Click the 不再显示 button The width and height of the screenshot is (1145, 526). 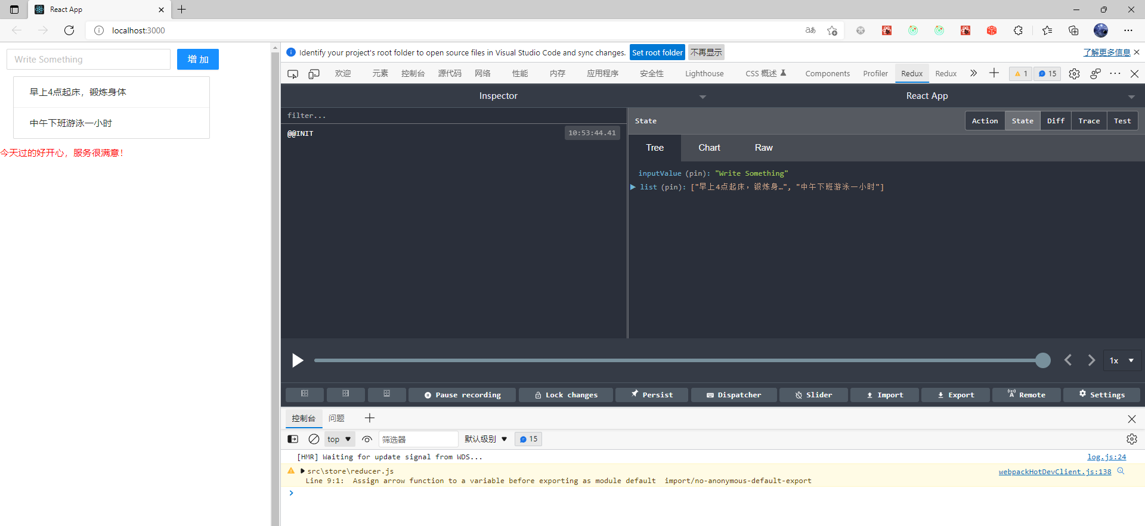pyautogui.click(x=706, y=52)
